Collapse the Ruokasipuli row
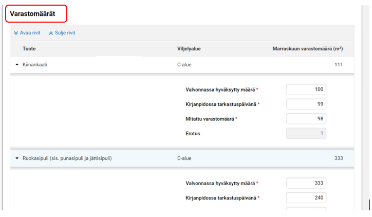 [17, 158]
